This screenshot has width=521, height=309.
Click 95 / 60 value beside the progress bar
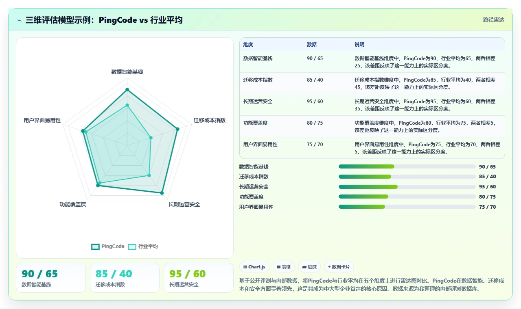488,187
